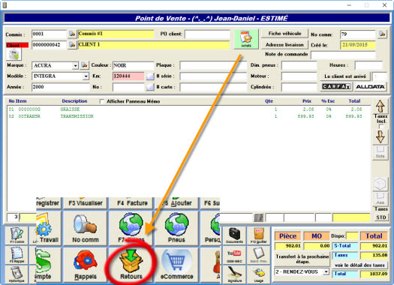Open the Rappels red telephone button
This screenshot has height=285, width=394.
(86, 265)
